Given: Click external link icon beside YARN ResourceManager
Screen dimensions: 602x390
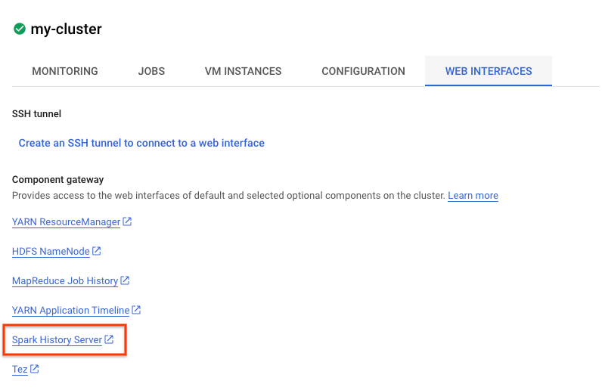Looking at the screenshot, I should pos(127,222).
